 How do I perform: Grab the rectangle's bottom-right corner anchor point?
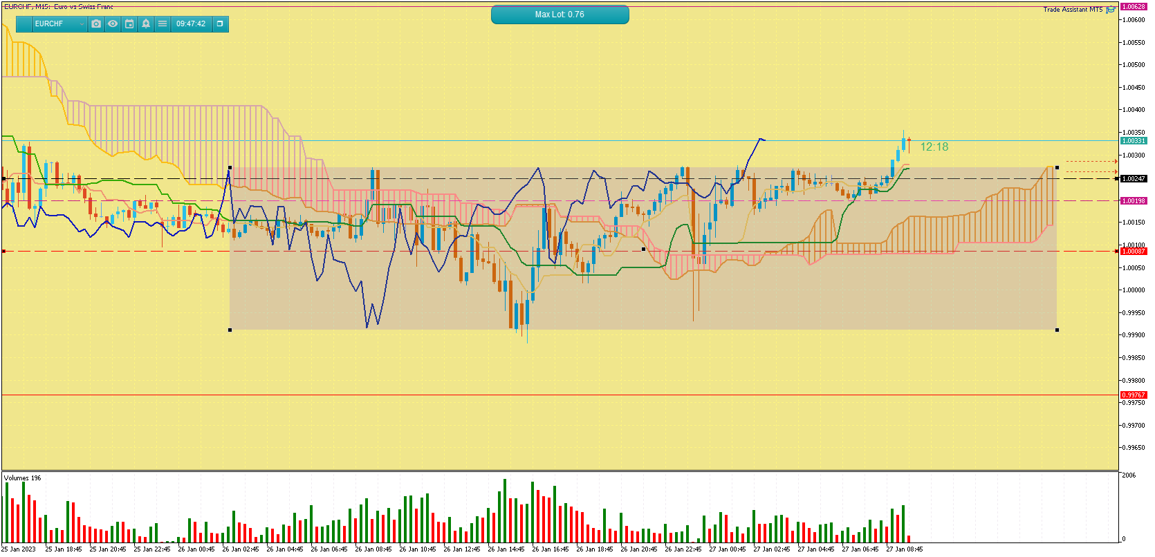coord(1057,330)
